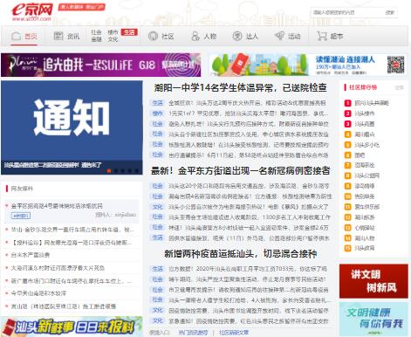Click the blue tag under 金平区 tip
Image resolution: width=411 pixels, height=337 pixels.
[x=21, y=216]
